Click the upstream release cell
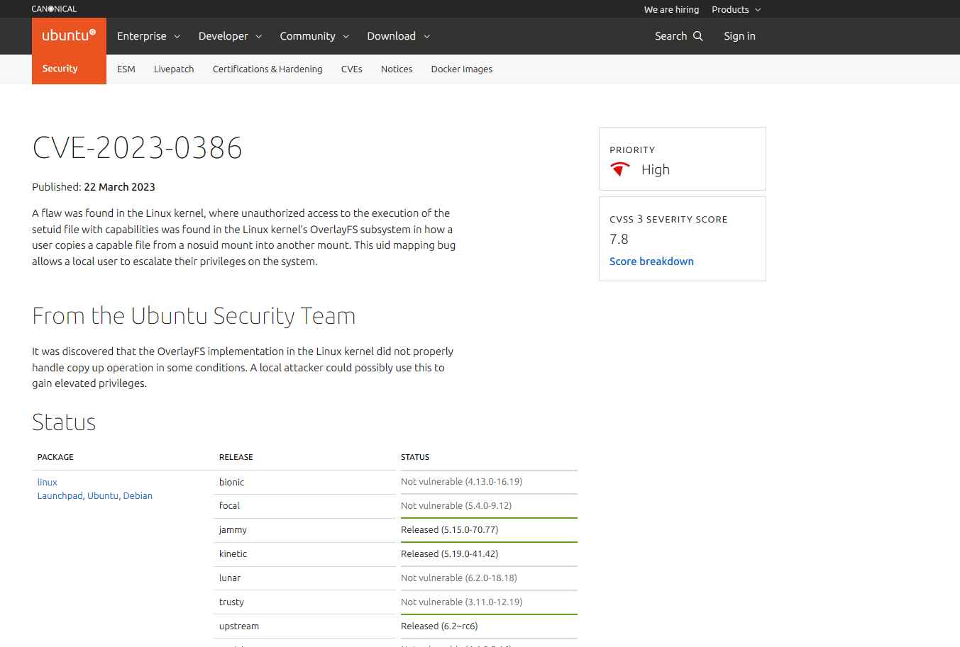Viewport: 960px width, 647px height. click(304, 626)
